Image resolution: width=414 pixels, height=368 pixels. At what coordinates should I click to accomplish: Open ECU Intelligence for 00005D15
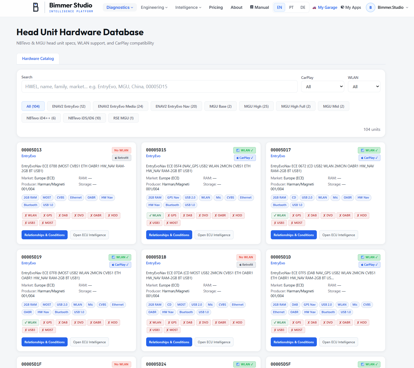(x=214, y=235)
